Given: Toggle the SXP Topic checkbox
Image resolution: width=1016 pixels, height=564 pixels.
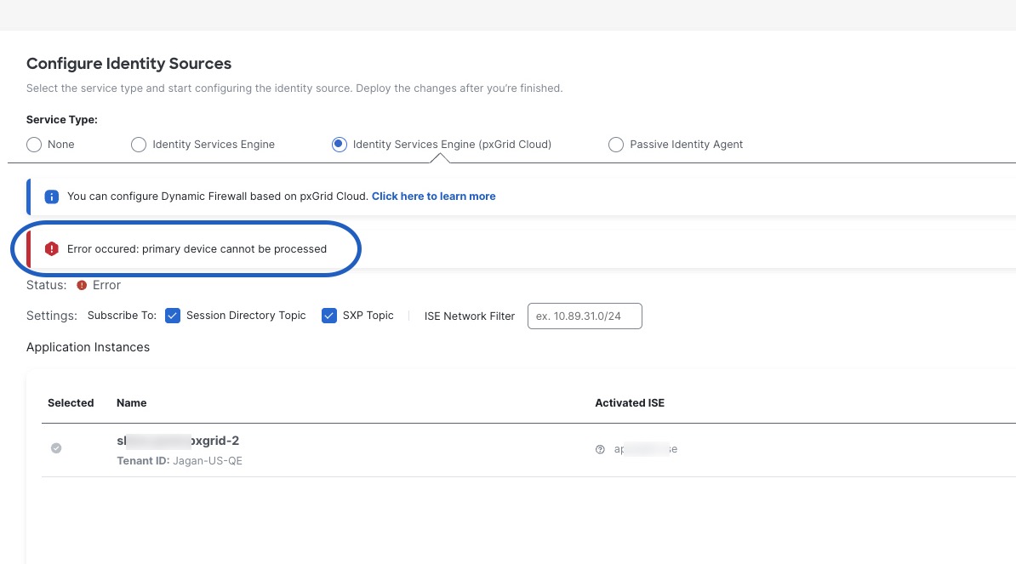Looking at the screenshot, I should click(329, 316).
